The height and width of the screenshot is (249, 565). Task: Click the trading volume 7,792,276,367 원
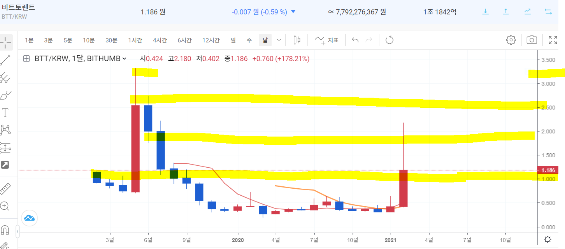(x=357, y=12)
